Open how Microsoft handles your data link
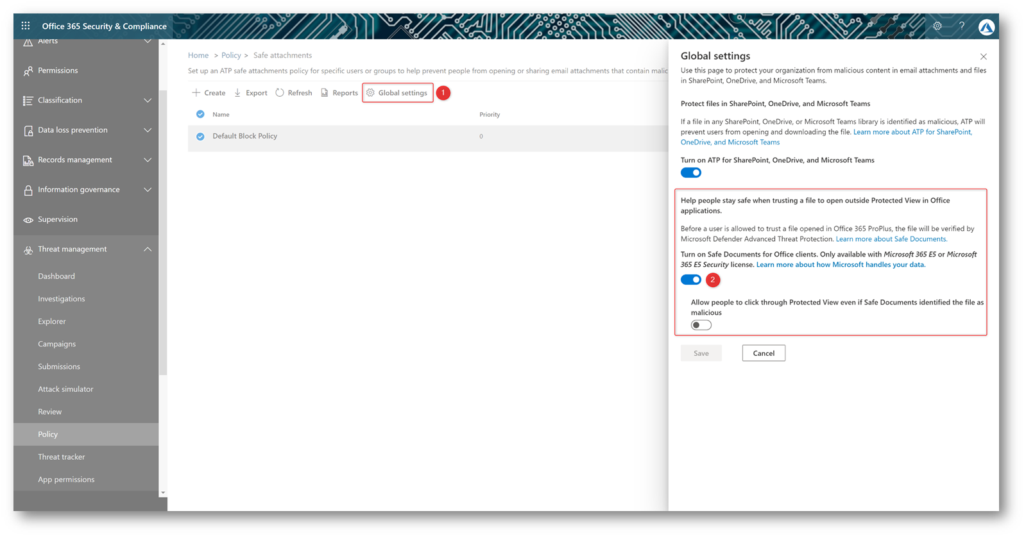The height and width of the screenshot is (538, 1026). 841,265
